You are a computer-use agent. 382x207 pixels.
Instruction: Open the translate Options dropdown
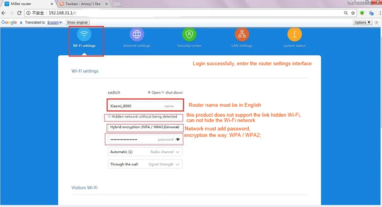click(362, 22)
